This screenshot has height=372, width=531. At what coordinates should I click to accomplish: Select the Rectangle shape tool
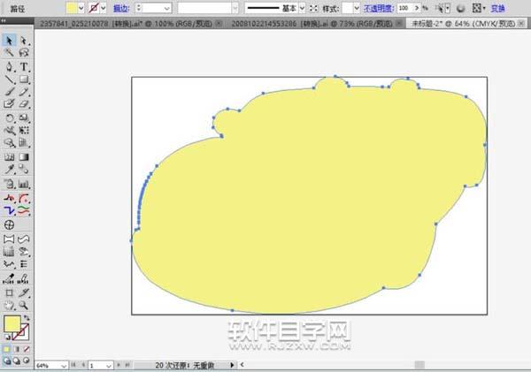coord(24,79)
